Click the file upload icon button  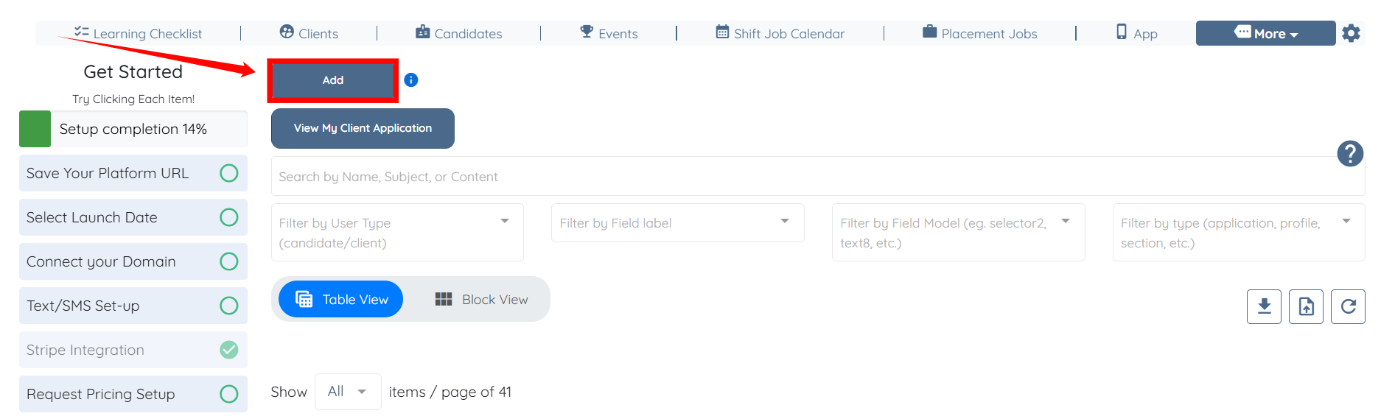point(1306,306)
